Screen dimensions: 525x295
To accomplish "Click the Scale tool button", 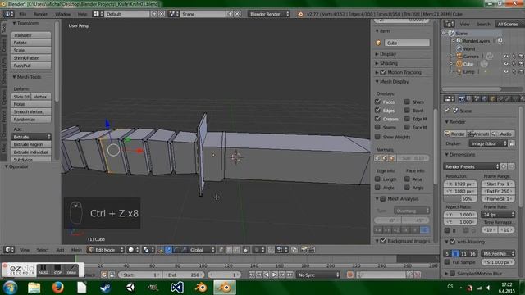I will click(31, 50).
